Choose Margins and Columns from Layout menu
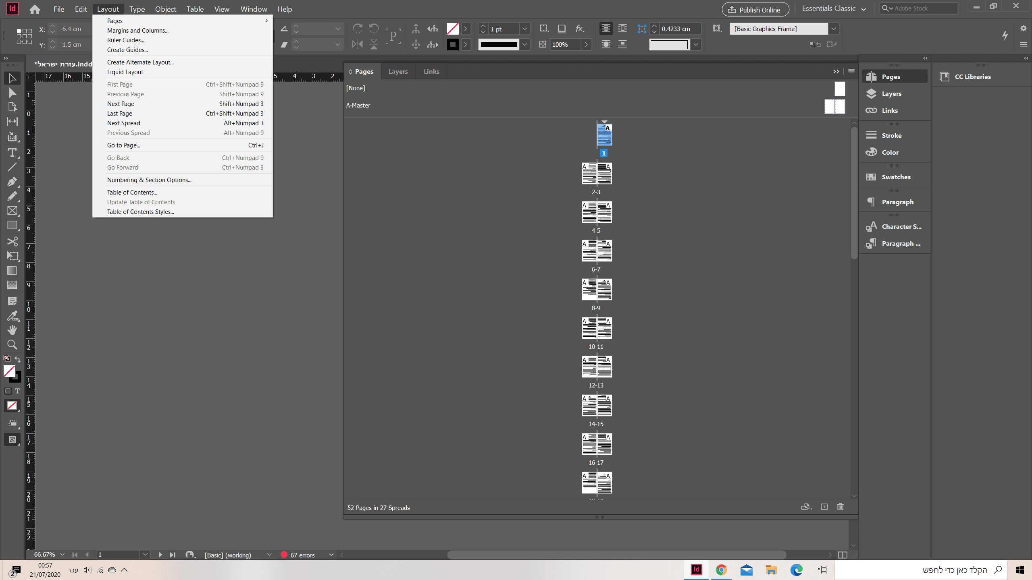The height and width of the screenshot is (580, 1032). pos(137,31)
